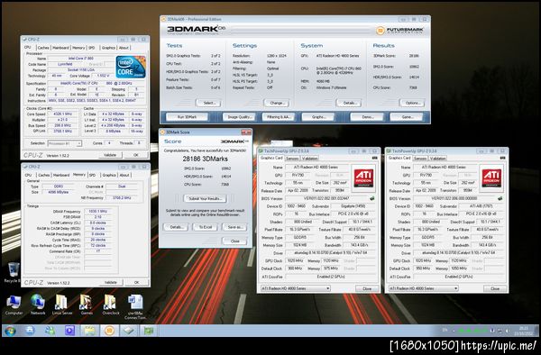Screen dimensions: 541x355
Task: Click the screenshot camera icon in Gigabyte GPU-Z
Action: (x=374, y=158)
